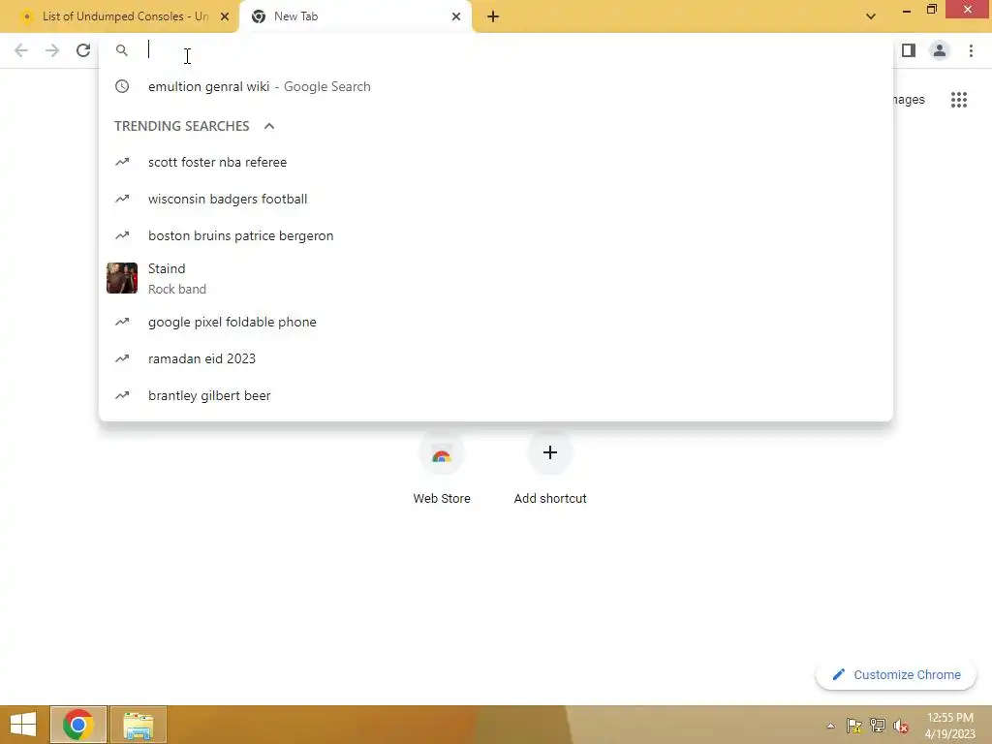Reload the page with the refresh icon

[x=83, y=50]
